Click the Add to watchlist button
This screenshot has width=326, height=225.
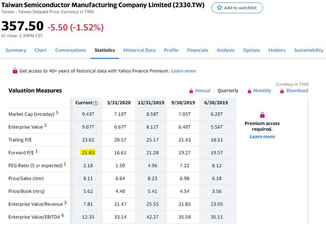click(x=237, y=8)
